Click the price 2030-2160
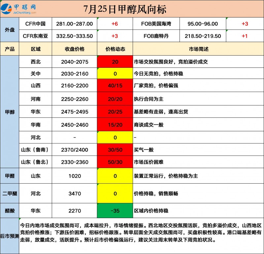The width and height of the screenshot is (264, 254). [x=75, y=73]
